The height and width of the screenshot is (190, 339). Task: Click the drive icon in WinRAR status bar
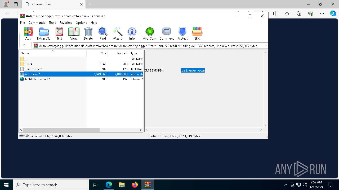[22, 136]
